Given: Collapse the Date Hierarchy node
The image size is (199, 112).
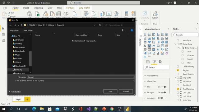Looking at the screenshot, I should [x=178, y=48].
